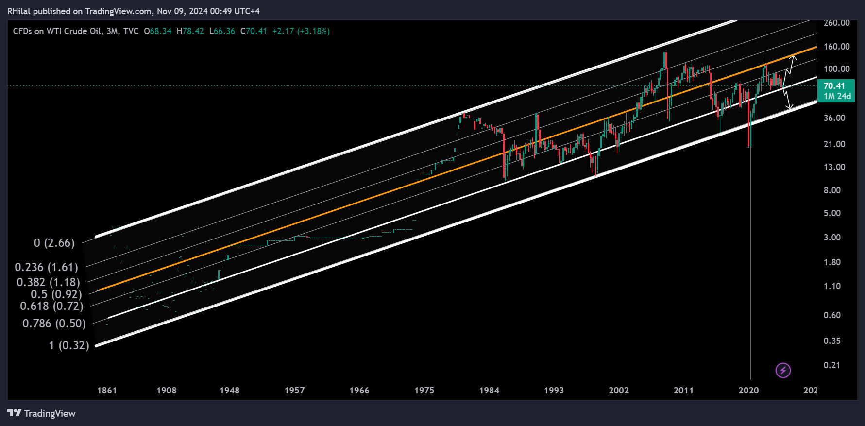This screenshot has width=865, height=426.
Task: Click the 1984 date on time axis
Action: (x=489, y=391)
